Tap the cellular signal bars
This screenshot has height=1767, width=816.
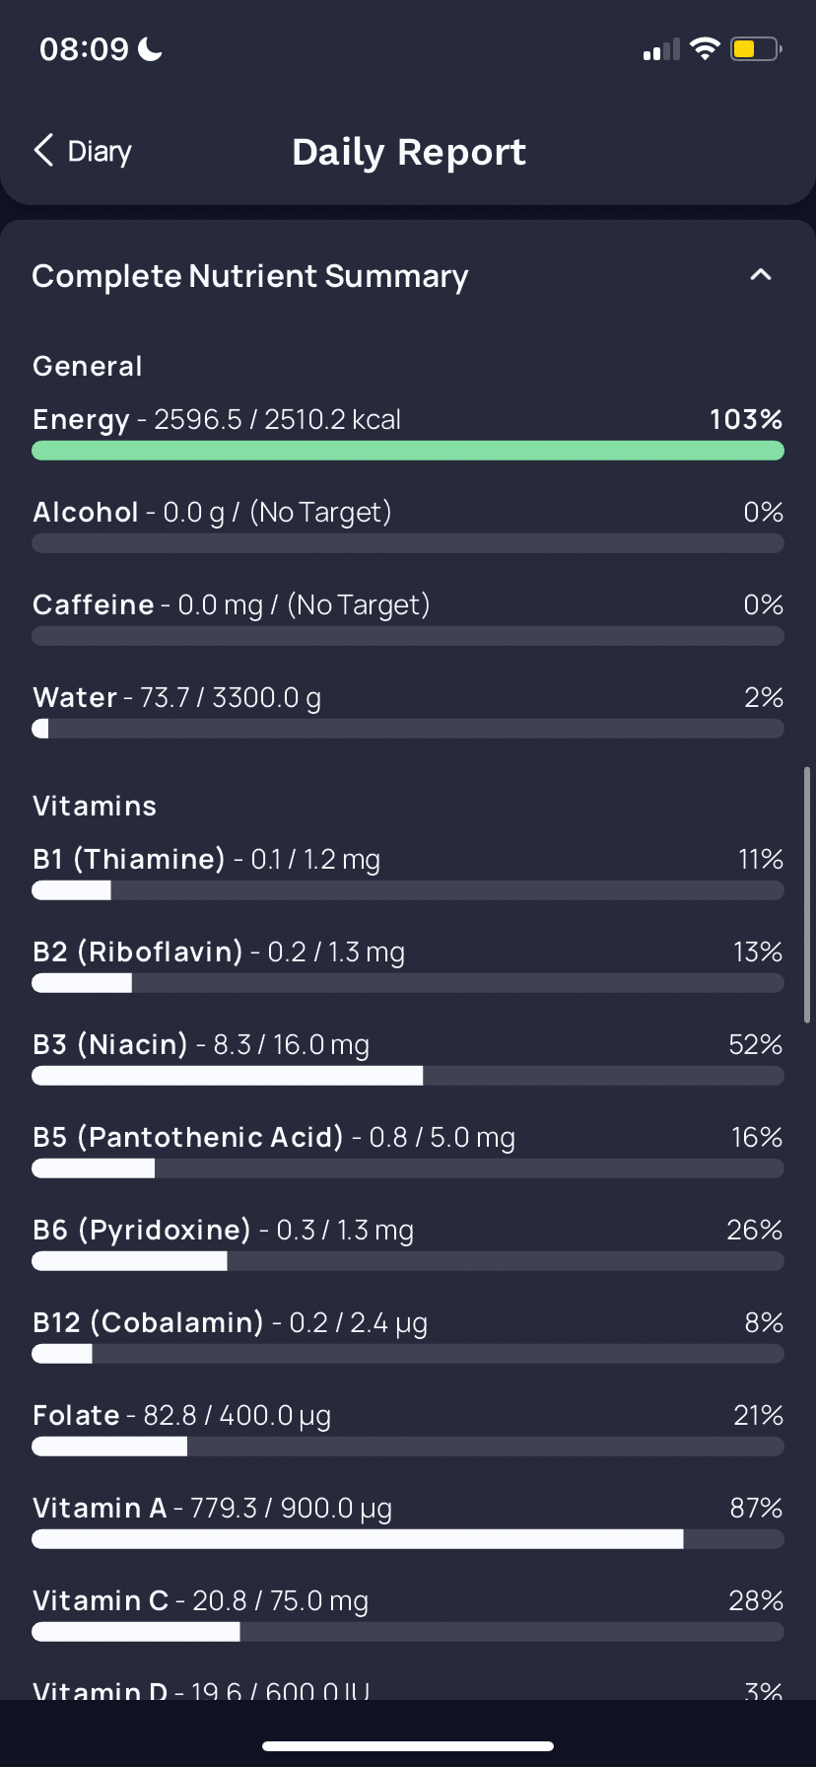coord(661,50)
